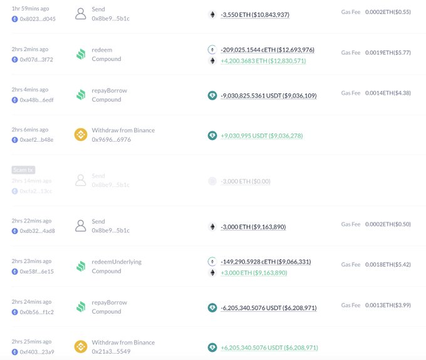Open transaction hash 0xe58f...6e15
This screenshot has width=426, height=360.
click(37, 272)
